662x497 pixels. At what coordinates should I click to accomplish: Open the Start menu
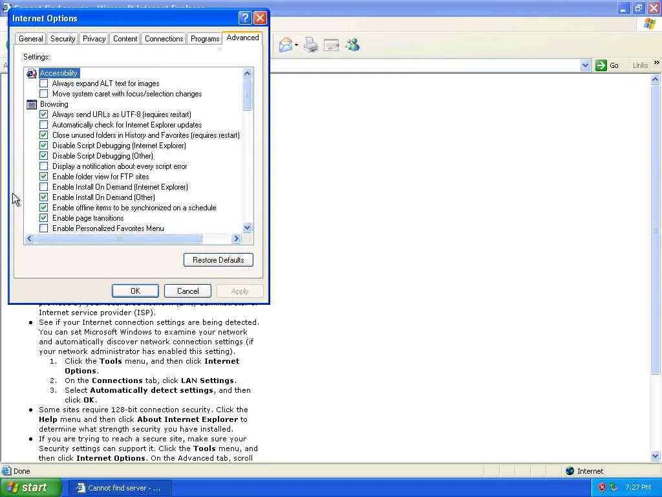[31, 488]
